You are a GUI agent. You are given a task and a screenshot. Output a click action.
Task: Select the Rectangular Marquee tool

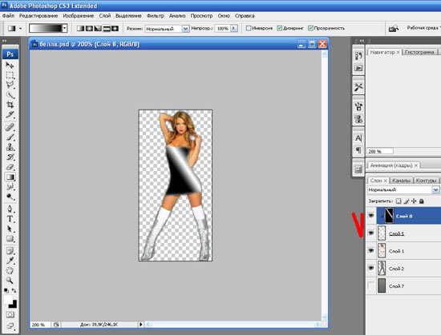click(10, 75)
